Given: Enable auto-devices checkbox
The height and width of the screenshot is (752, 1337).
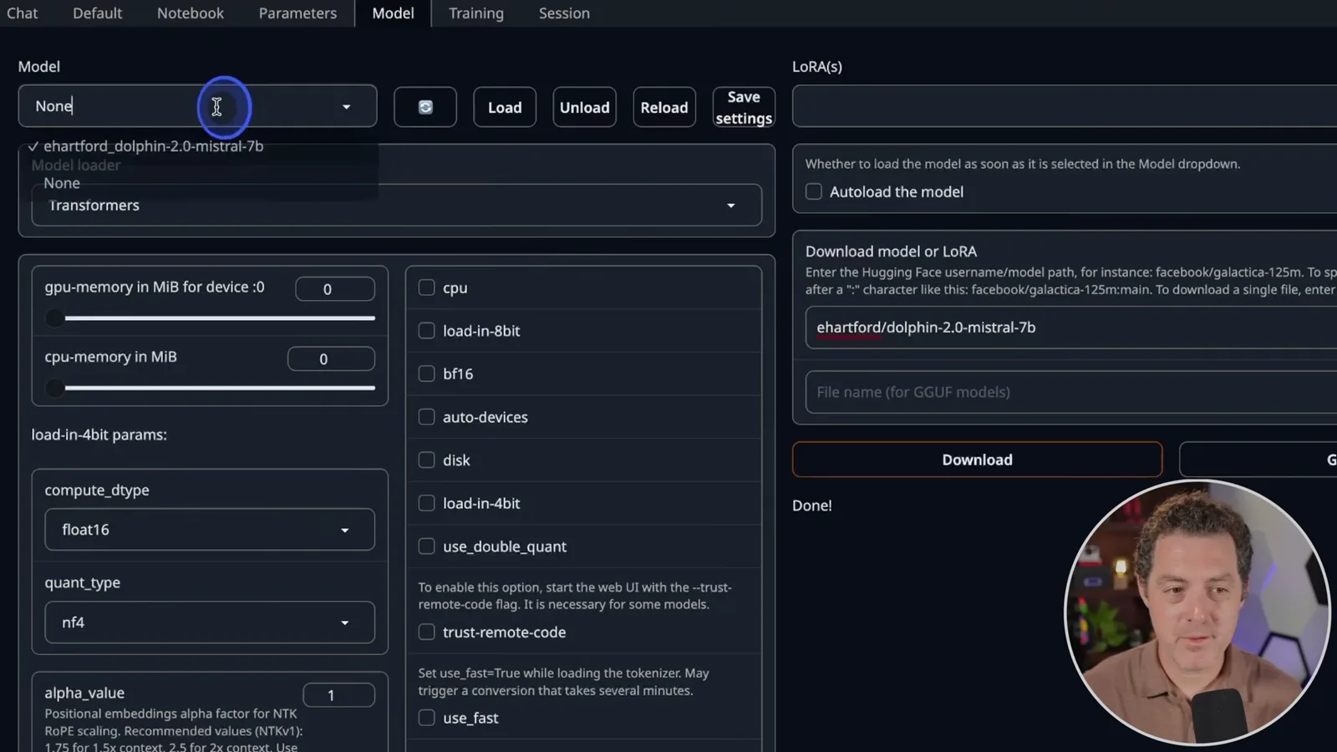Looking at the screenshot, I should 426,417.
